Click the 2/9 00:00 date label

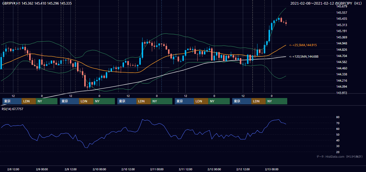pyautogui.click(x=42, y=169)
